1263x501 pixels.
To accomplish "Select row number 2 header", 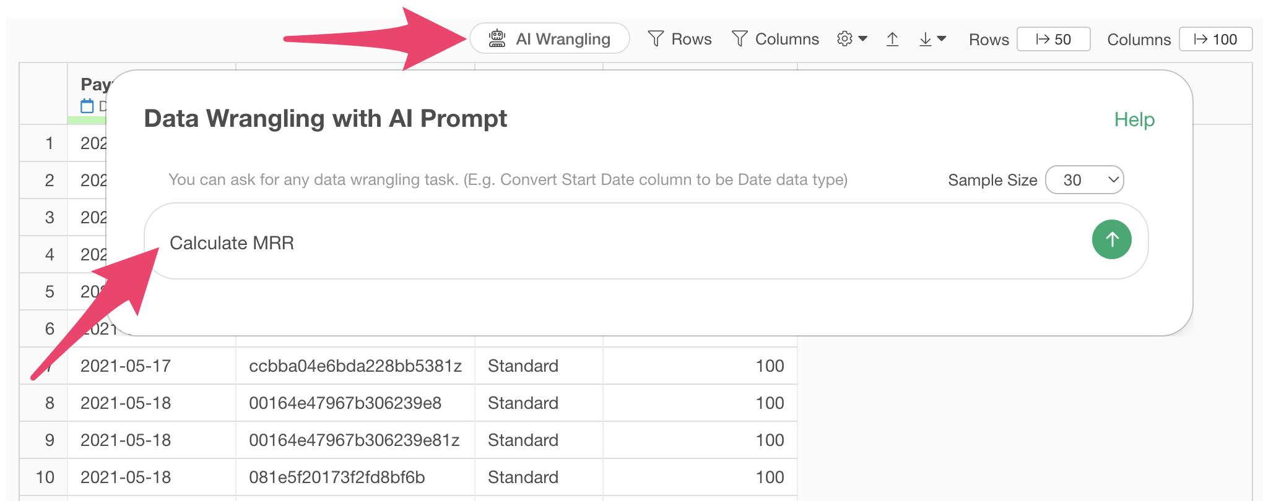I will coord(50,180).
